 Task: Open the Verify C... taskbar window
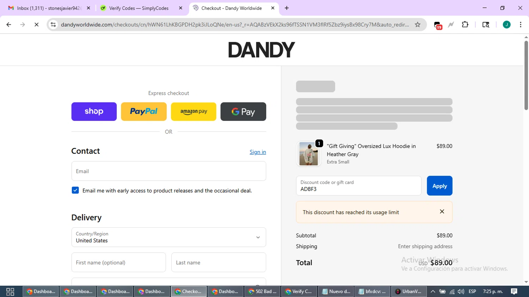tap(299, 291)
